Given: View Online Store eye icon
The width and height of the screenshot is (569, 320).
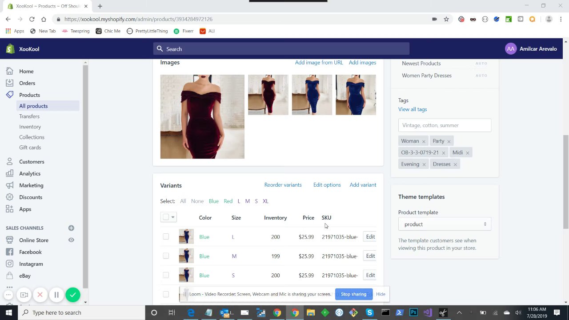Looking at the screenshot, I should click(71, 240).
